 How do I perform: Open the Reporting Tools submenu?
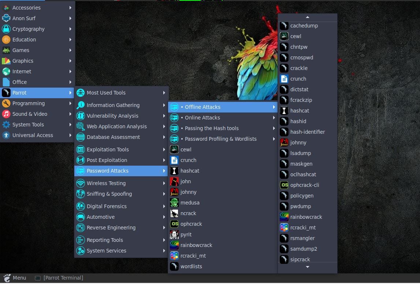click(x=121, y=240)
